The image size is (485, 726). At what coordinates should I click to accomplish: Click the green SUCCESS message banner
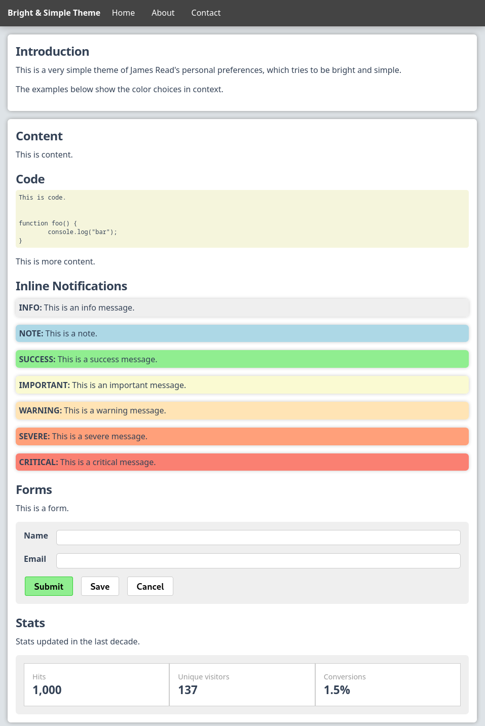pos(242,359)
